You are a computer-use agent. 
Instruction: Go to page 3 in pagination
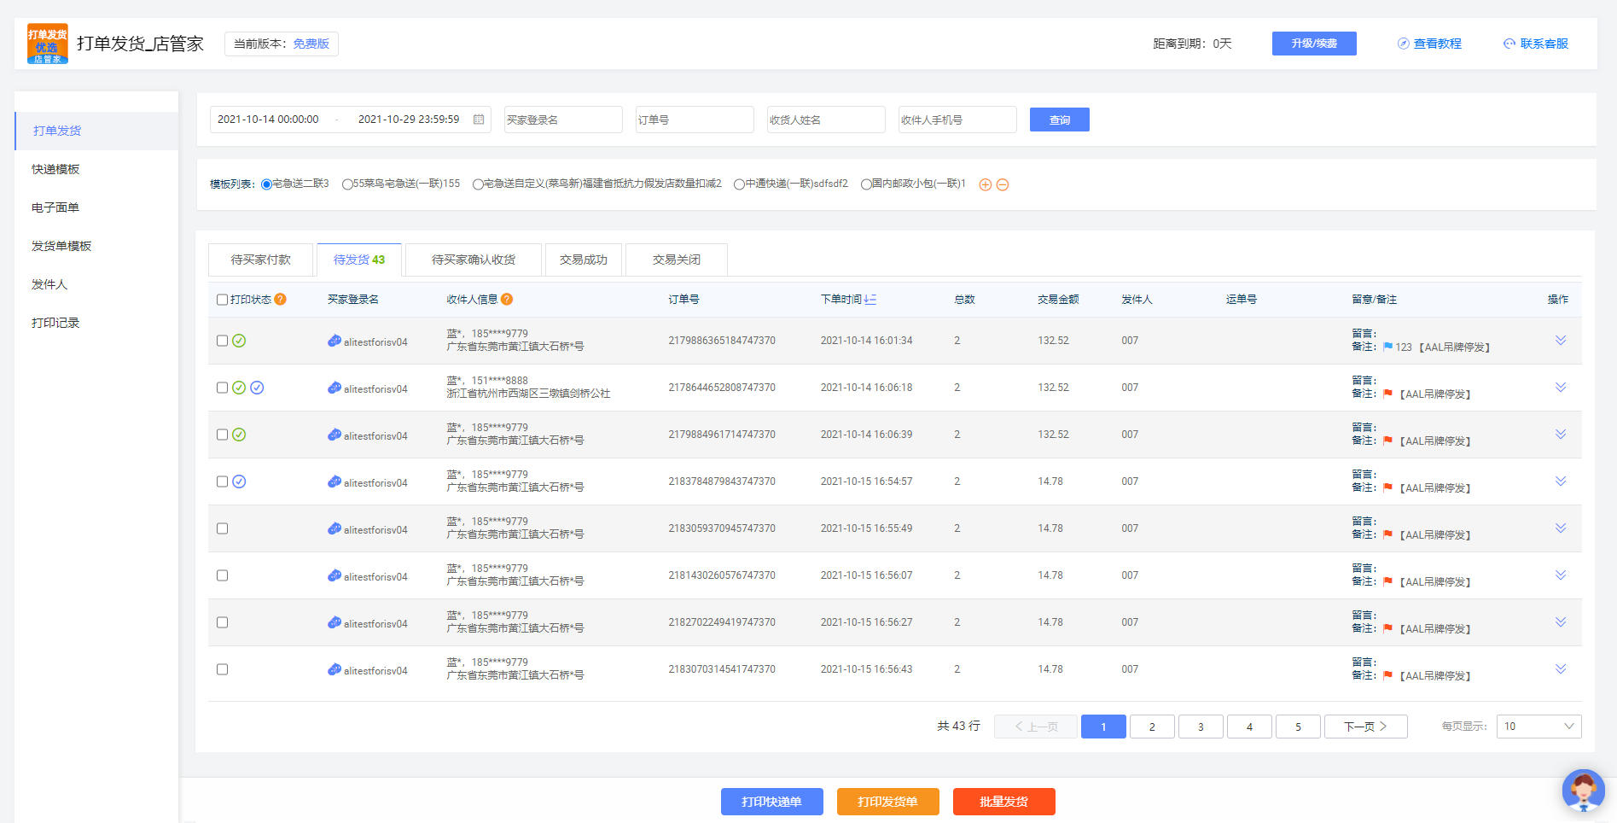click(x=1201, y=727)
